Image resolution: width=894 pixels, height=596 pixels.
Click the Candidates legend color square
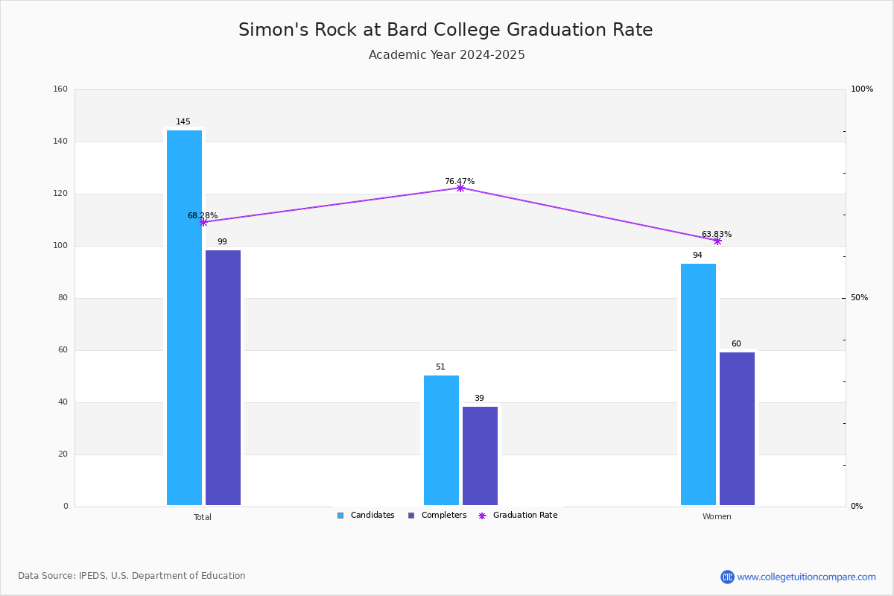340,516
